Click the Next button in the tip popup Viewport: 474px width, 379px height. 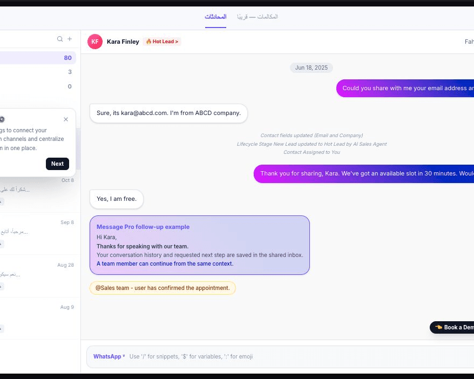(x=57, y=164)
